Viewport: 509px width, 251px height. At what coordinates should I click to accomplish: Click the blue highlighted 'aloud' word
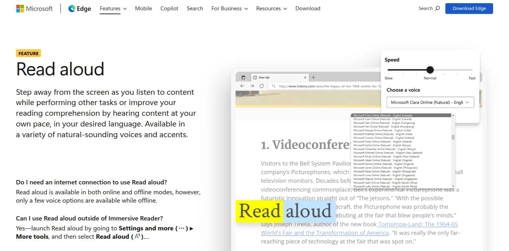coord(309,211)
